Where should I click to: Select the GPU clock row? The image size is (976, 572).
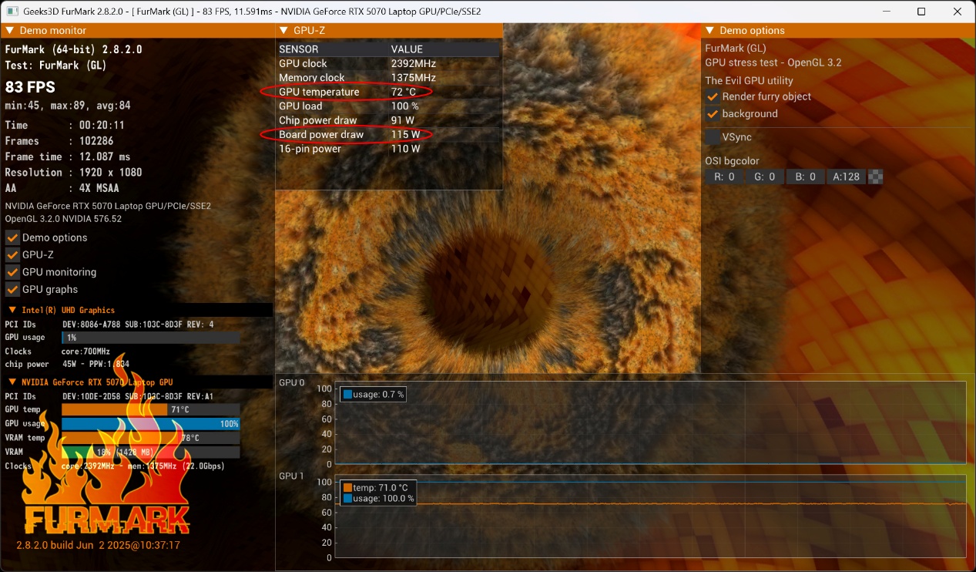pos(388,63)
